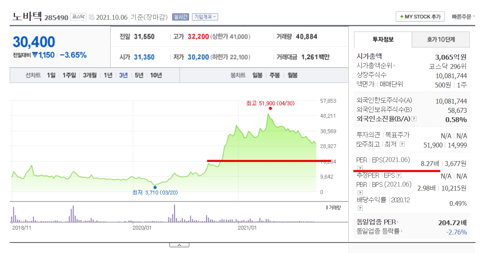Open help icon under 배당수익률

point(360,208)
